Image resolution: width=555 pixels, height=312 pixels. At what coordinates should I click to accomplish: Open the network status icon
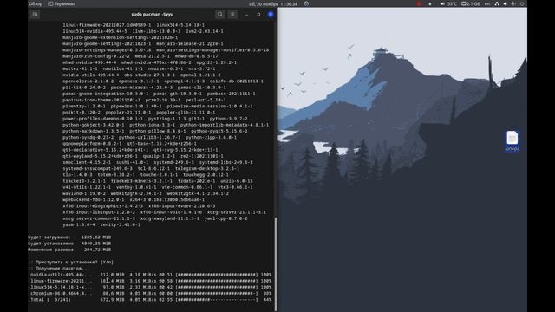[x=497, y=3]
